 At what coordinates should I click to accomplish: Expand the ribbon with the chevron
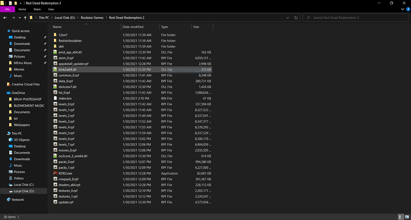point(403,9)
